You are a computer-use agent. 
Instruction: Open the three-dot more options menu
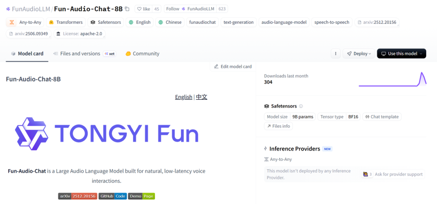[335, 54]
